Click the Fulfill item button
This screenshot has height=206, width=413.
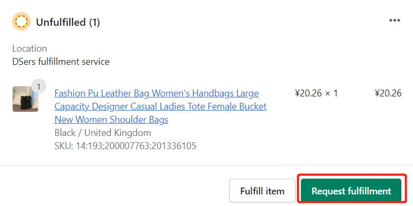262,191
